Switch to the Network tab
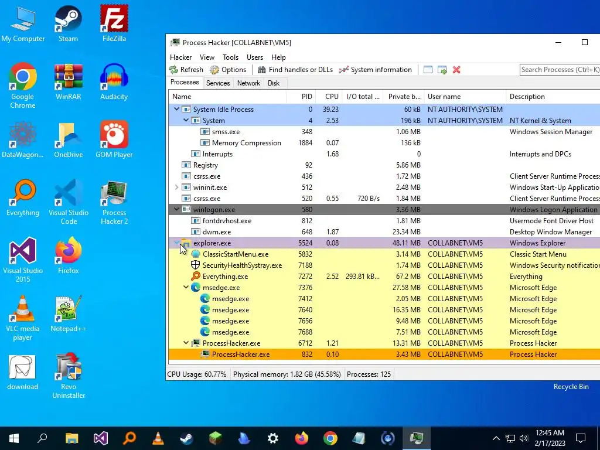This screenshot has width=600, height=450. click(x=248, y=83)
